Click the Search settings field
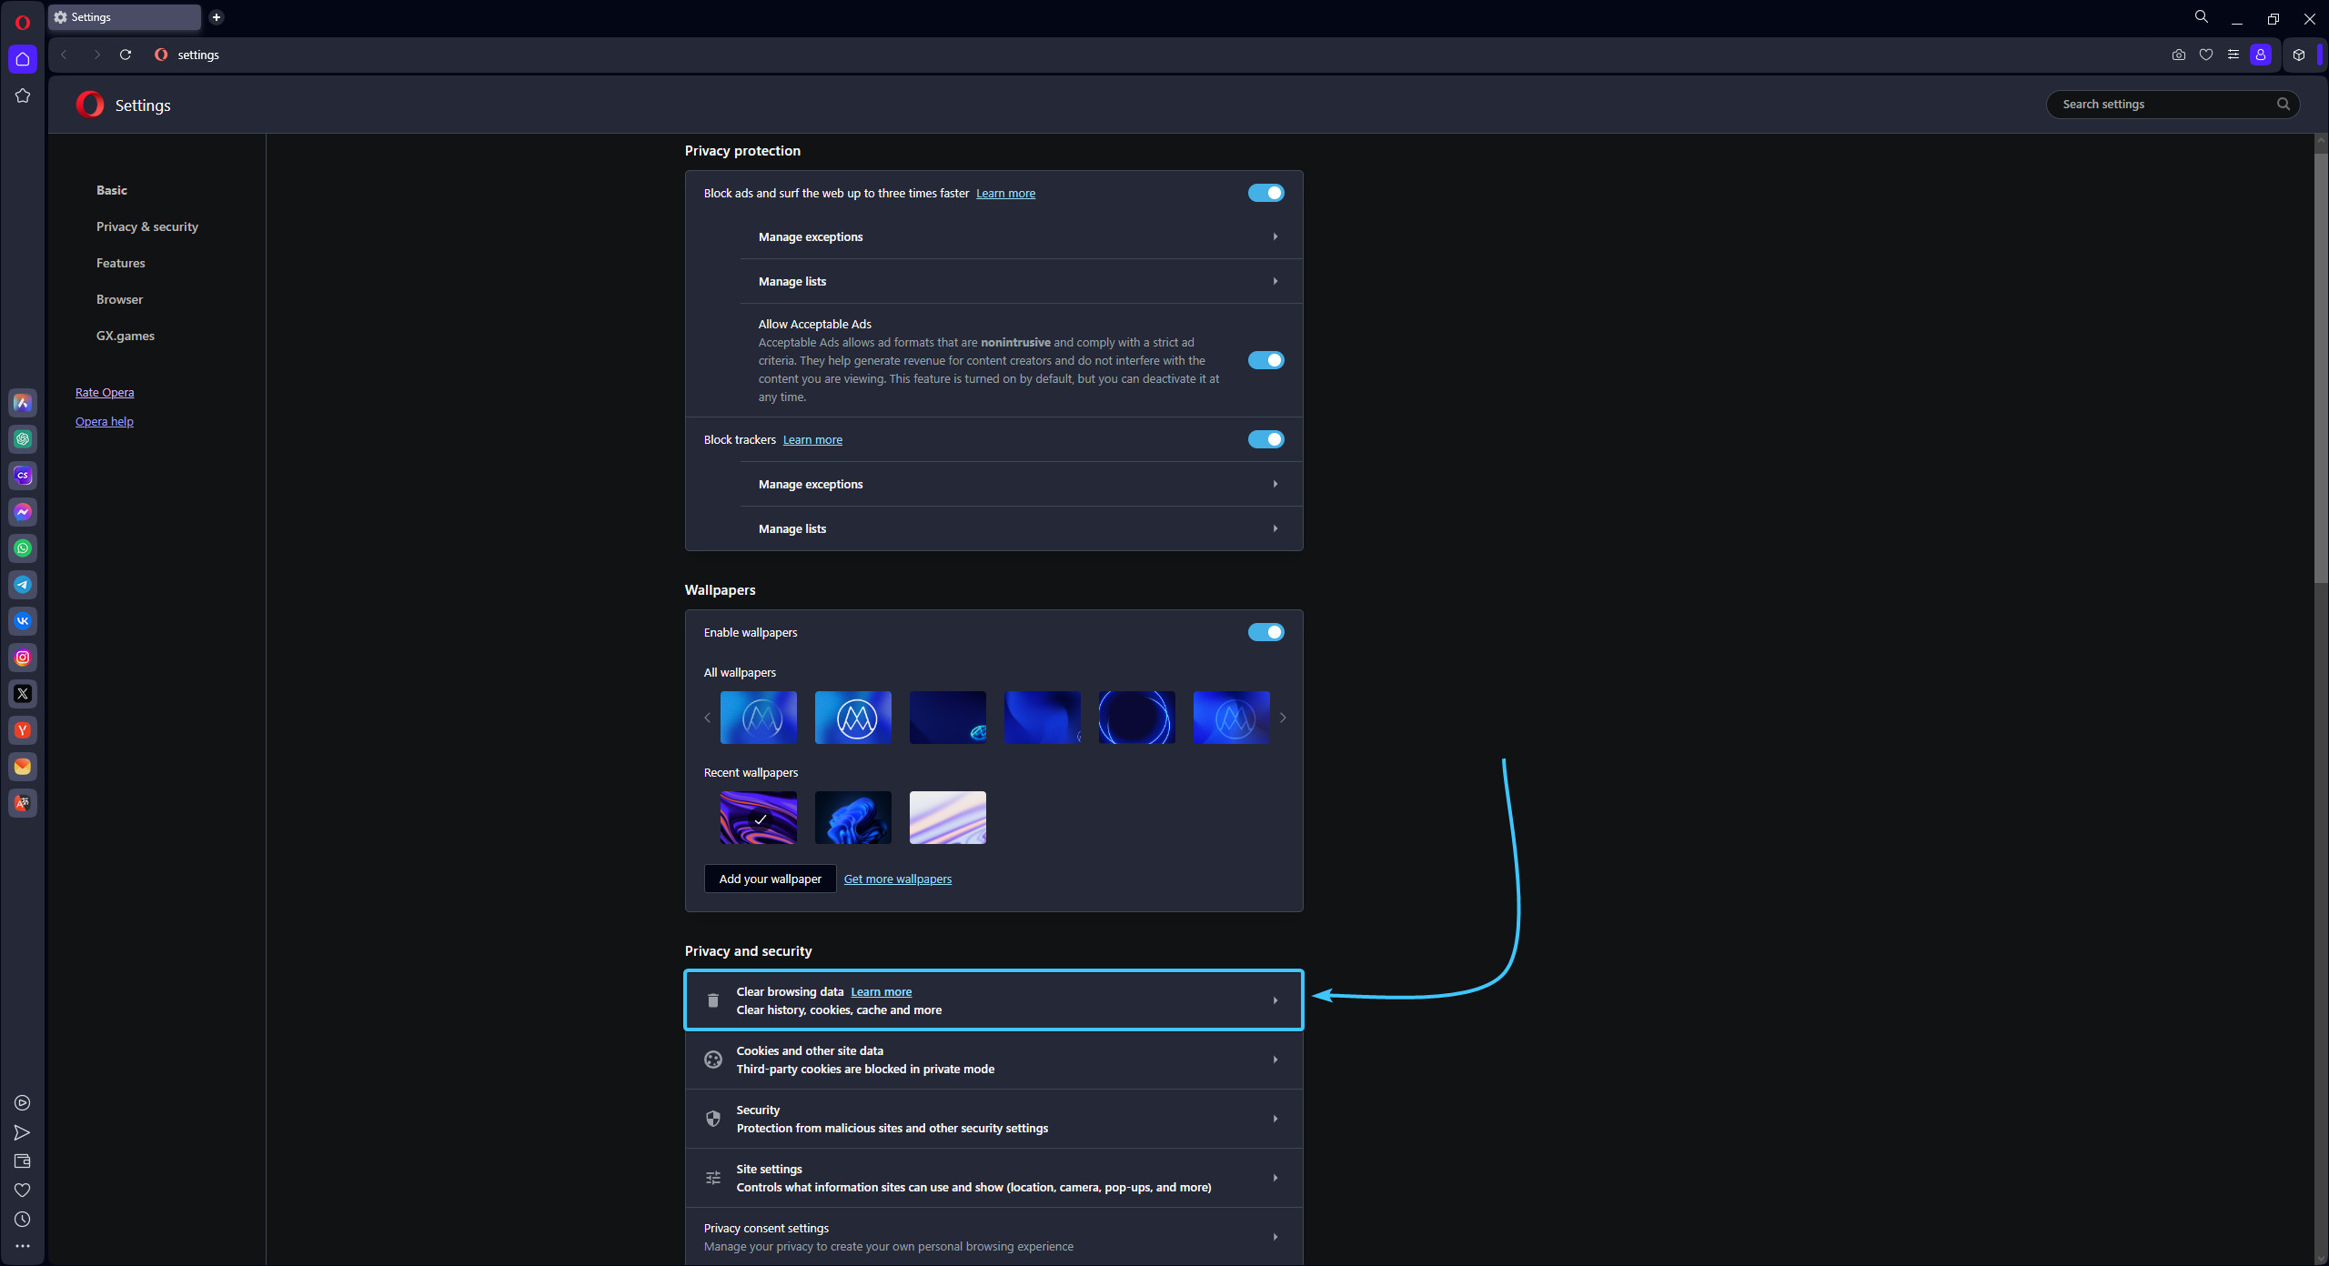This screenshot has width=2329, height=1266. click(2165, 105)
